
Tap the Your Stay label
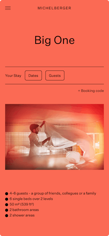pos(13,75)
